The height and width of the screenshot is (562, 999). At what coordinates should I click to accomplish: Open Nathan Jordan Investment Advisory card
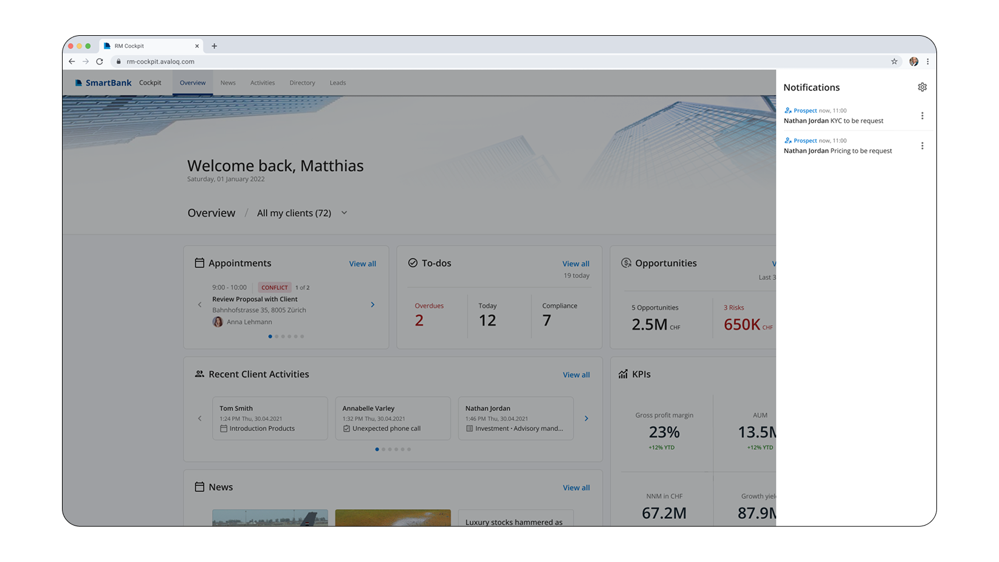coord(515,418)
